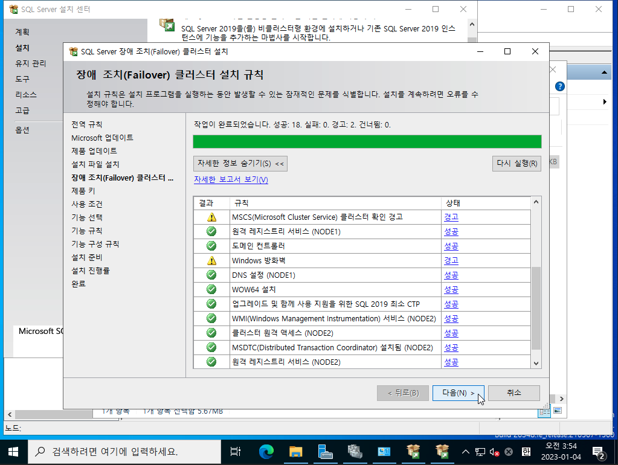Launch Microsoft Edge from the taskbar
This screenshot has width=618, height=465.
(266, 452)
